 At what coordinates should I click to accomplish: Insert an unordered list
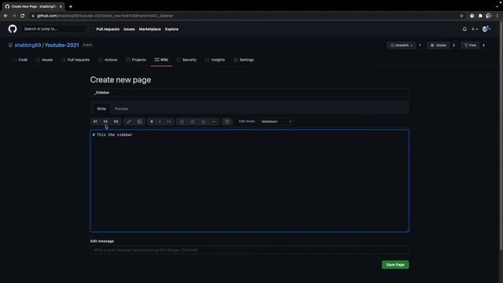pyautogui.click(x=182, y=122)
